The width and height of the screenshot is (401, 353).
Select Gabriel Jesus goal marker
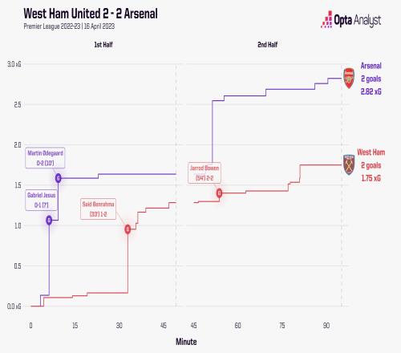click(49, 220)
